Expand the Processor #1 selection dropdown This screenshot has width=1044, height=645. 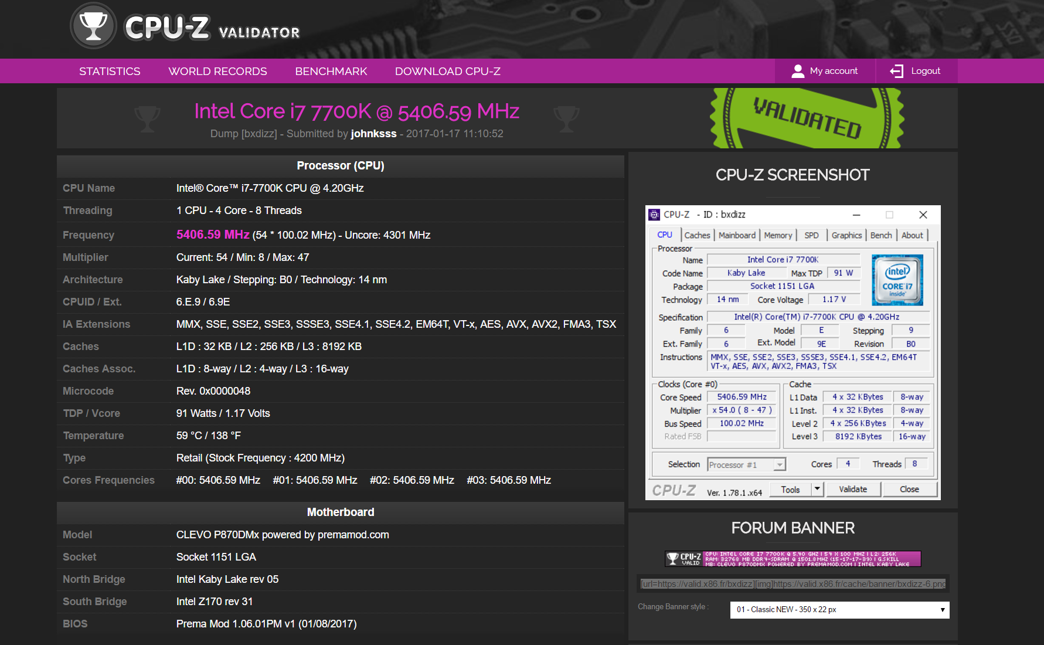click(746, 464)
